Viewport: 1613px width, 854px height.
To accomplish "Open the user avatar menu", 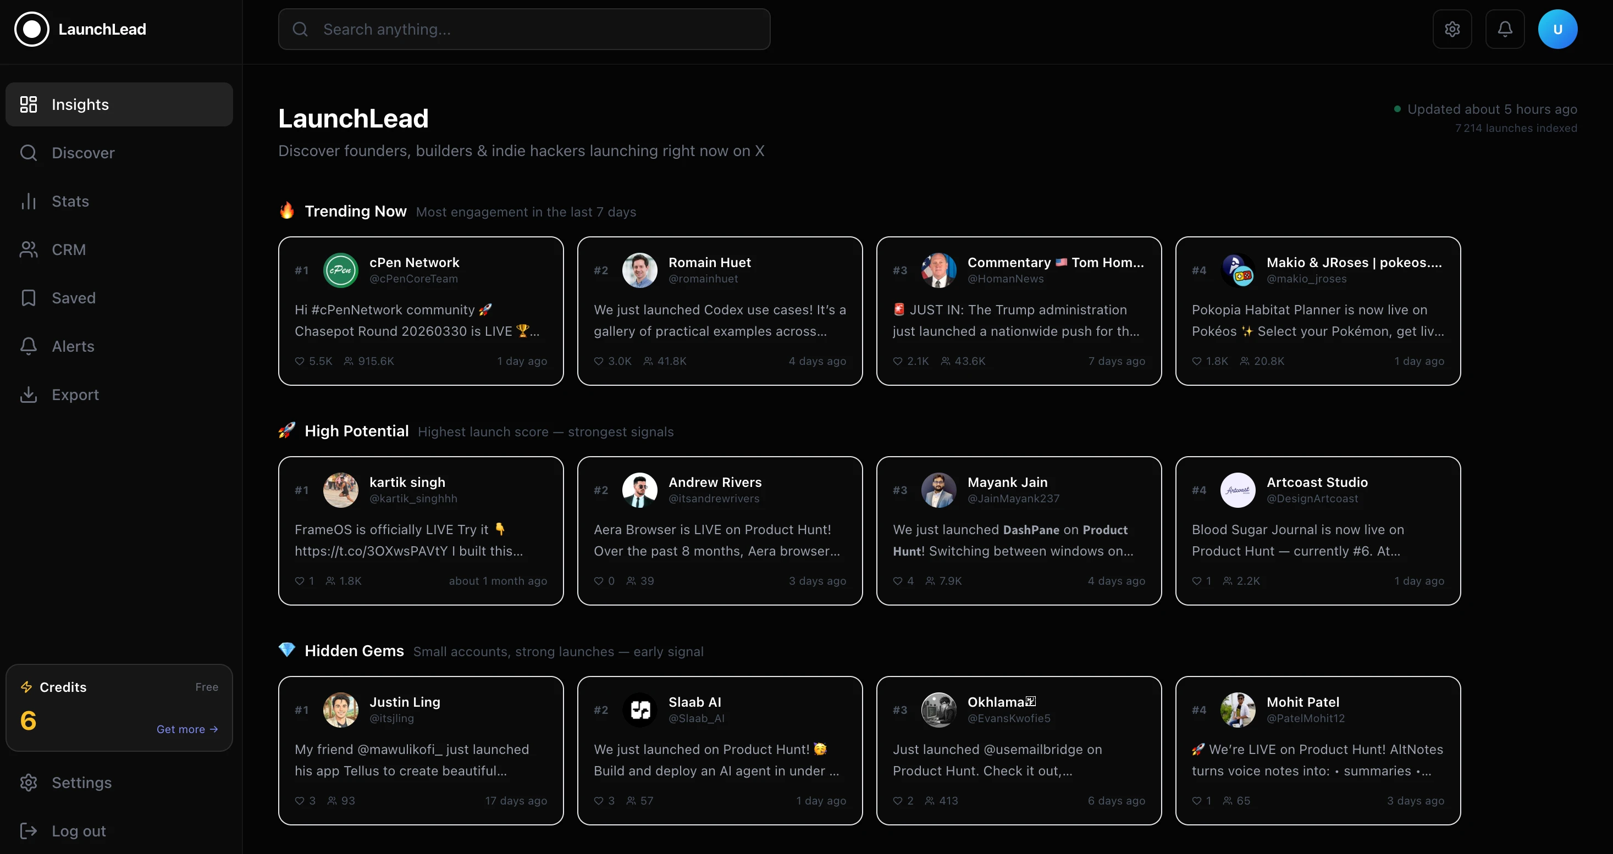I will coord(1557,30).
